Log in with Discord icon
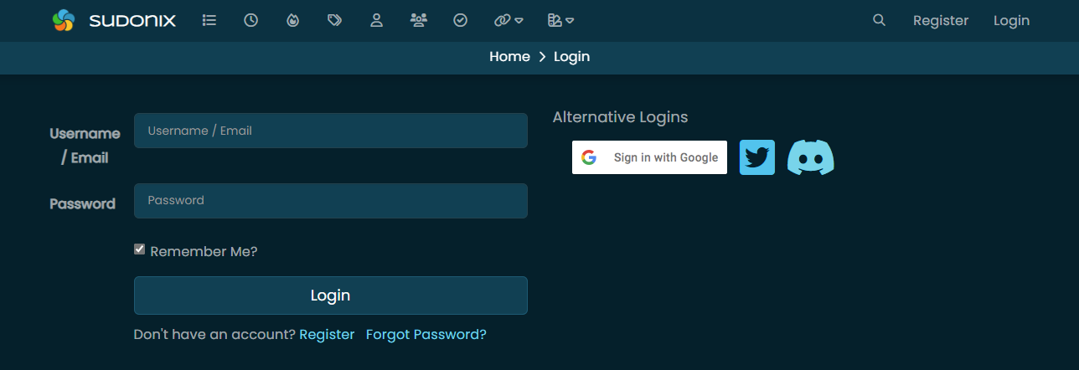1079x370 pixels. (x=811, y=157)
